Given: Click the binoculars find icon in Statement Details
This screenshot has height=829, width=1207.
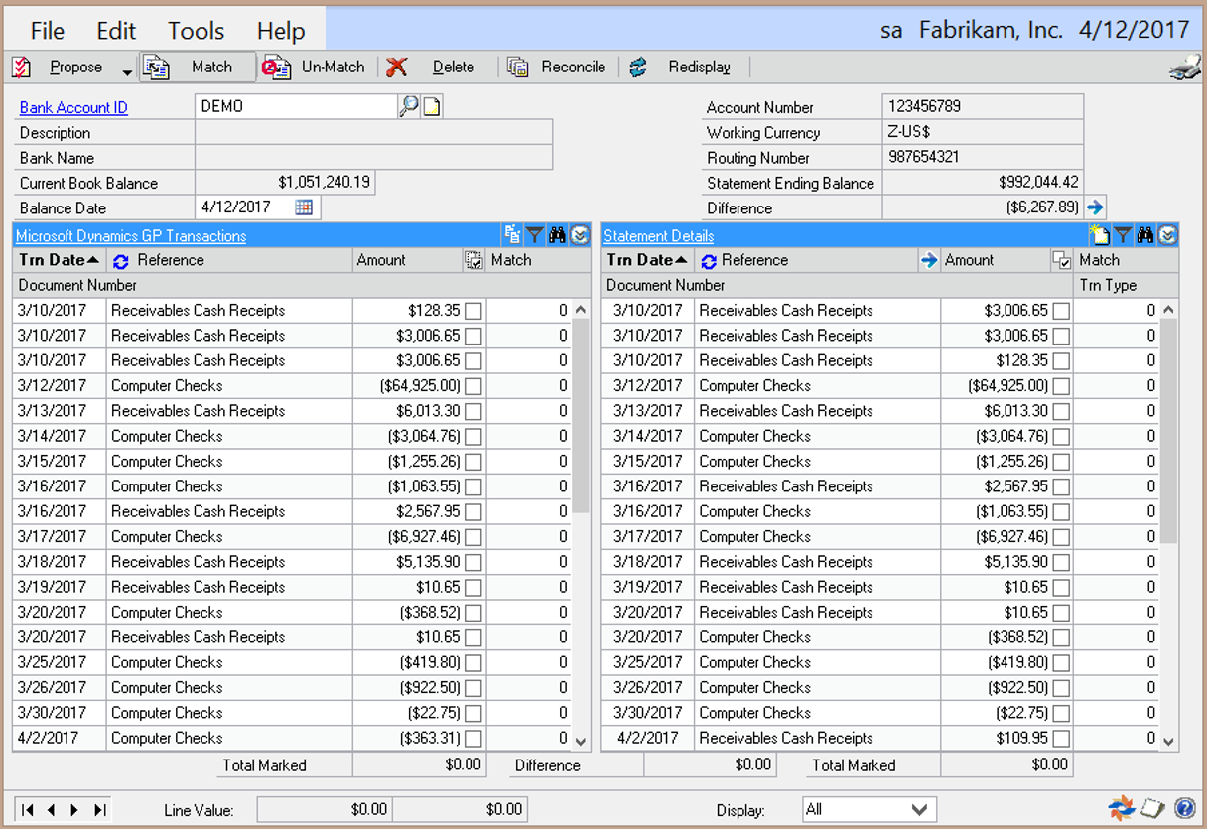Looking at the screenshot, I should pyautogui.click(x=1145, y=235).
